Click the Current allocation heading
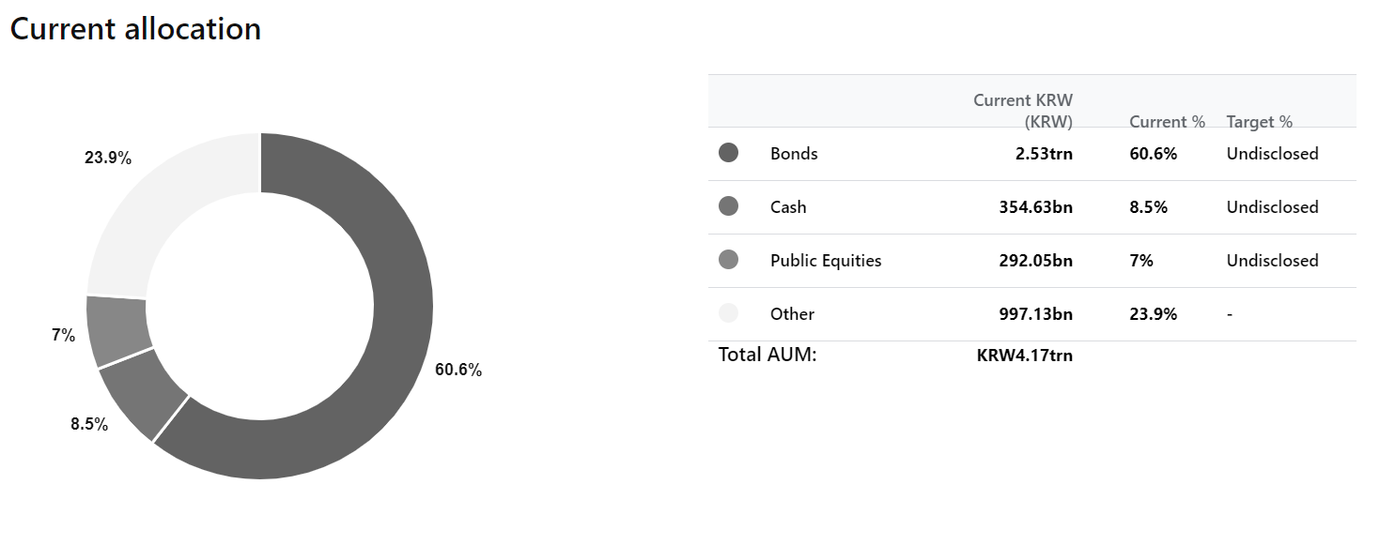Image resolution: width=1380 pixels, height=545 pixels. pyautogui.click(x=135, y=28)
